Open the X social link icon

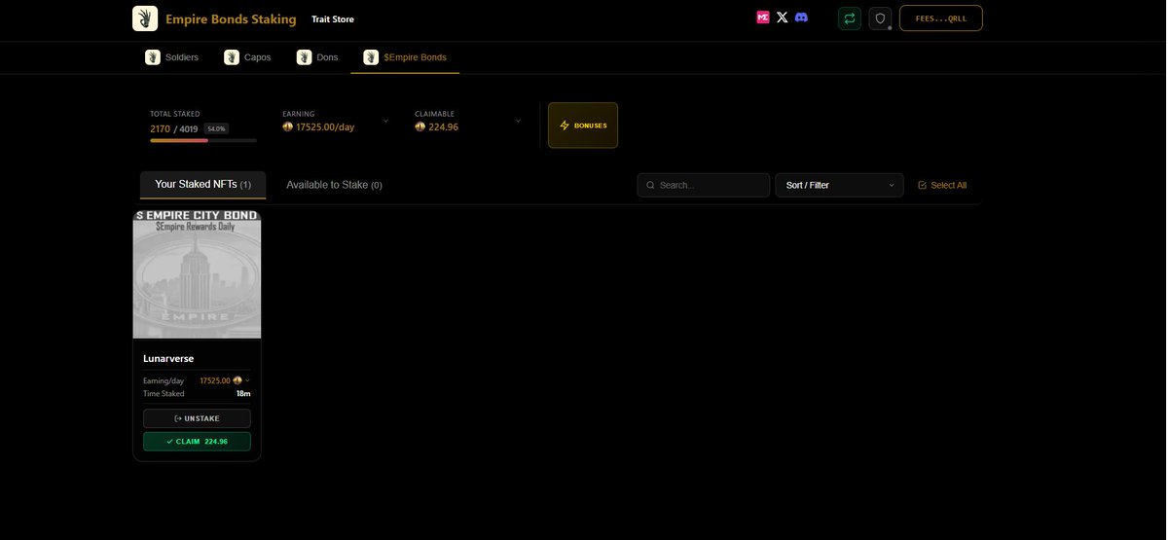point(783,18)
